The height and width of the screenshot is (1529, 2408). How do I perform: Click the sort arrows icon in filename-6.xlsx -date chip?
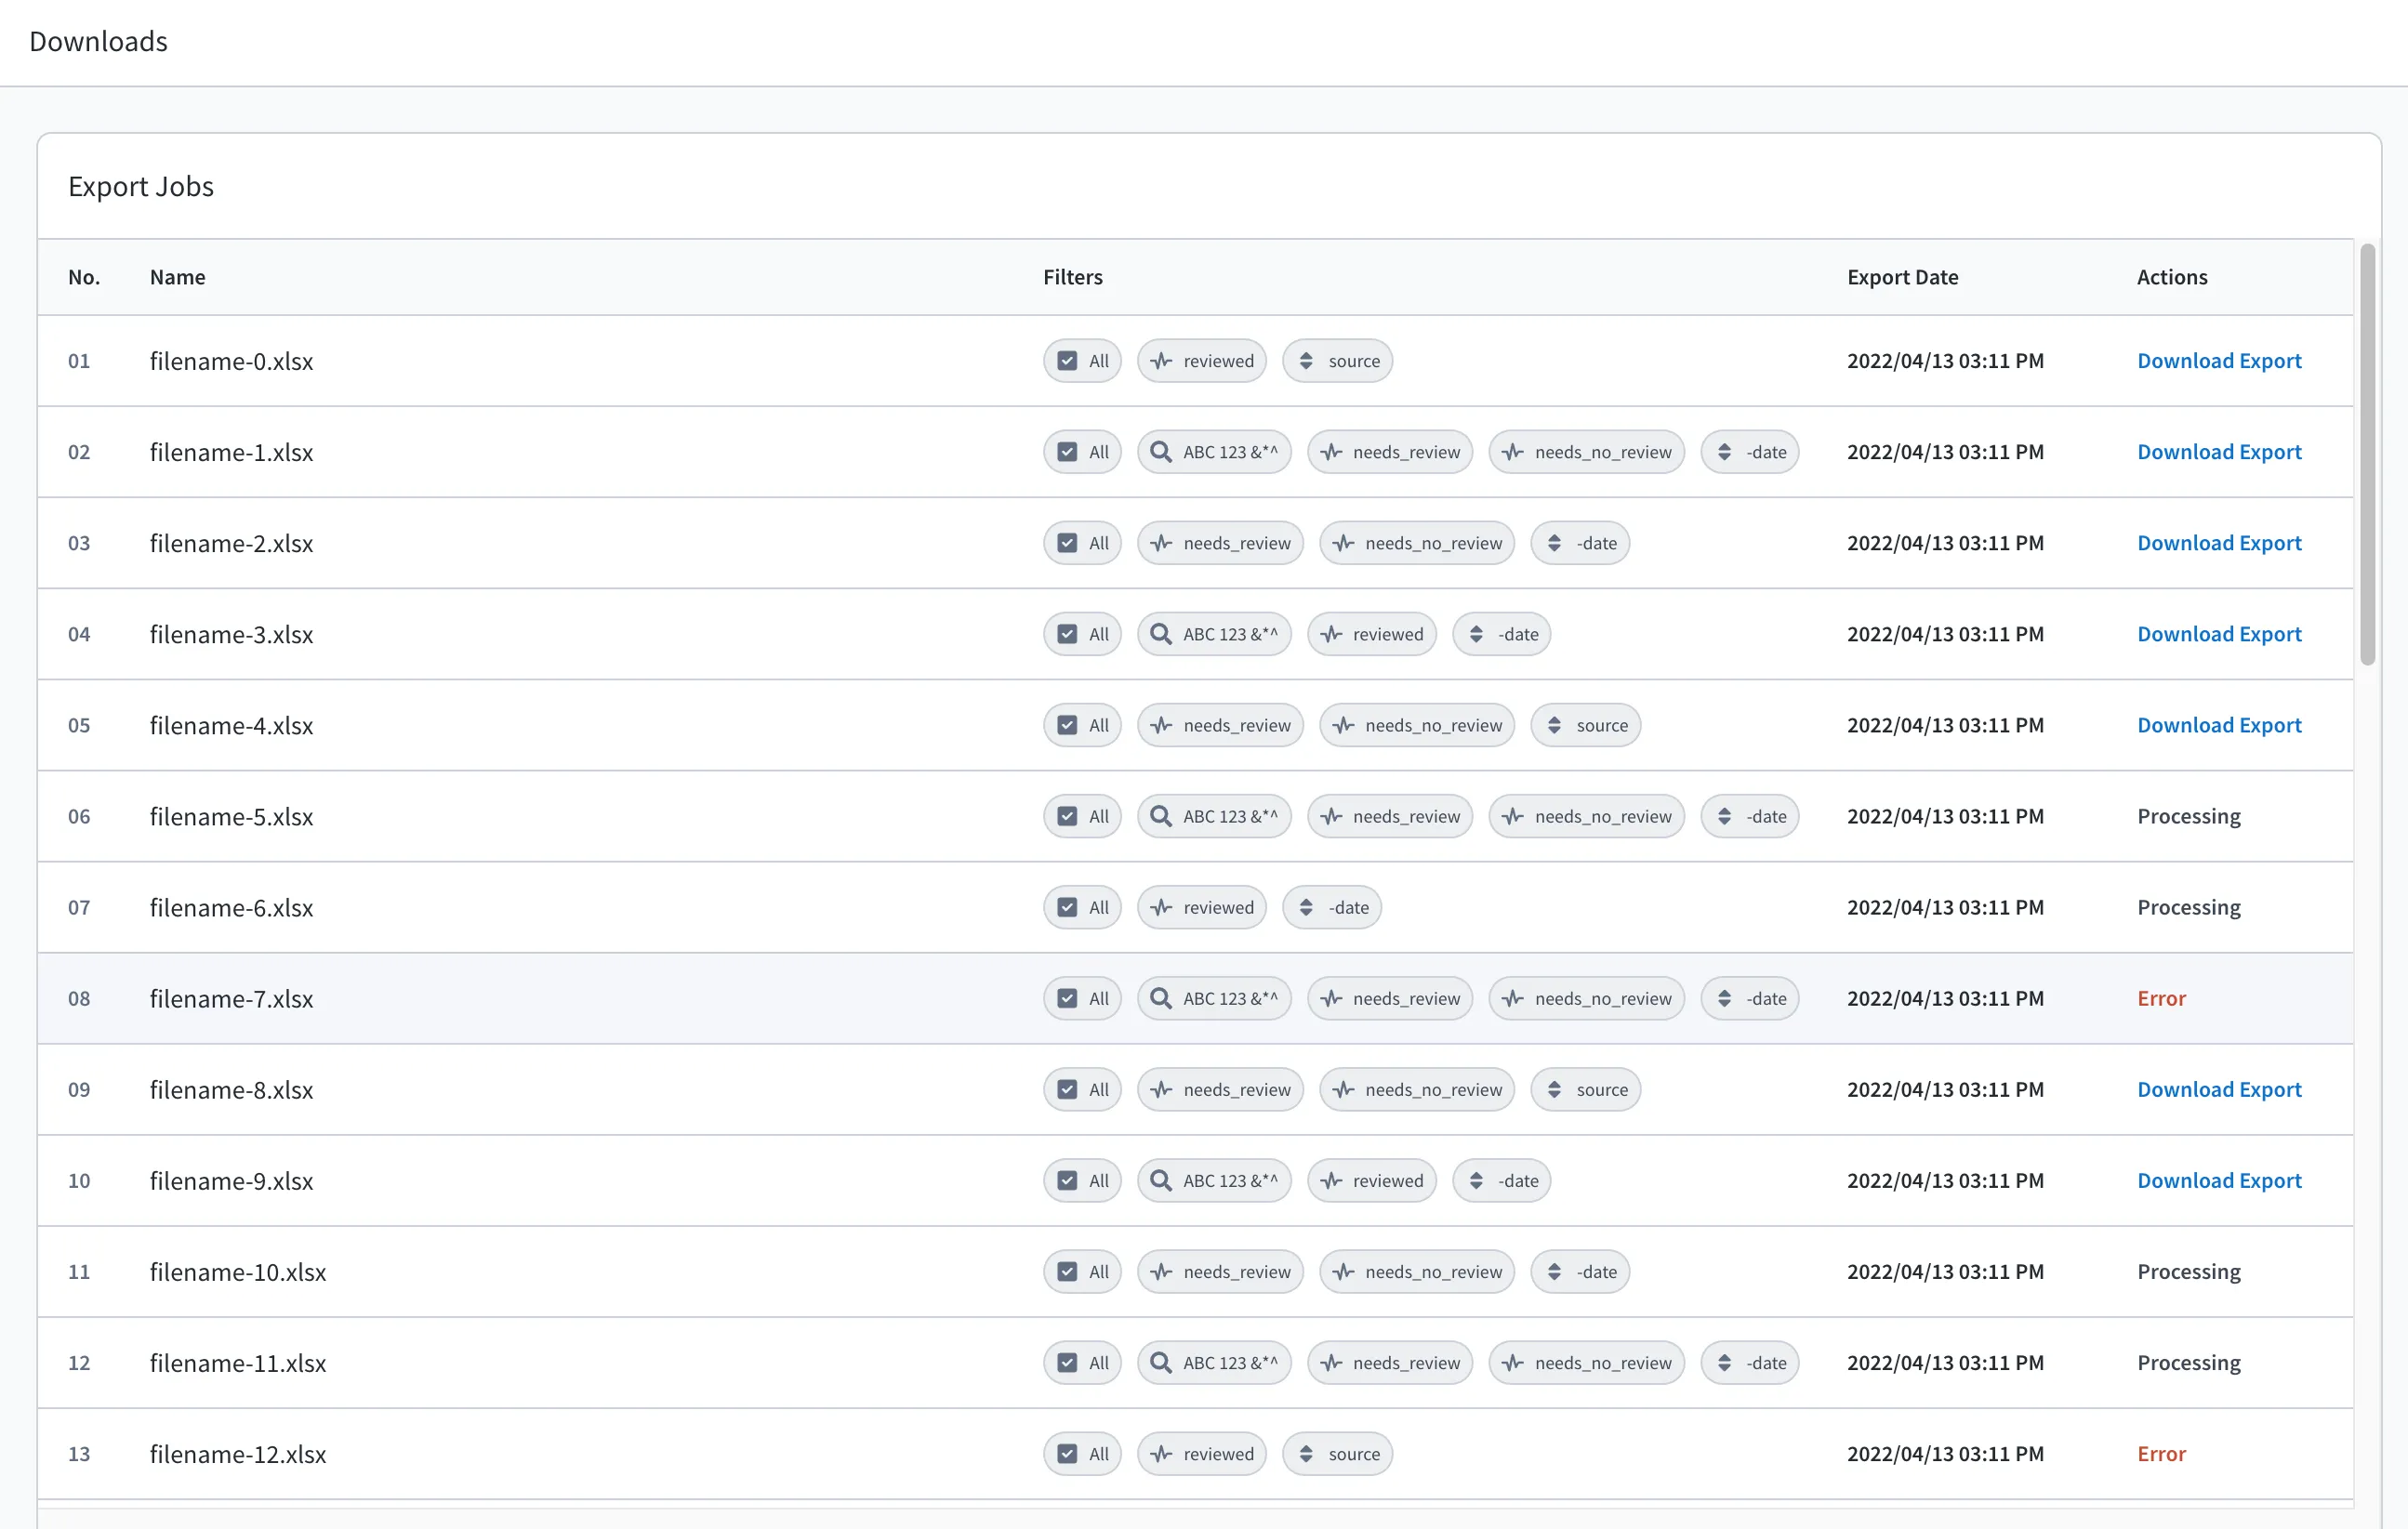[x=1306, y=907]
